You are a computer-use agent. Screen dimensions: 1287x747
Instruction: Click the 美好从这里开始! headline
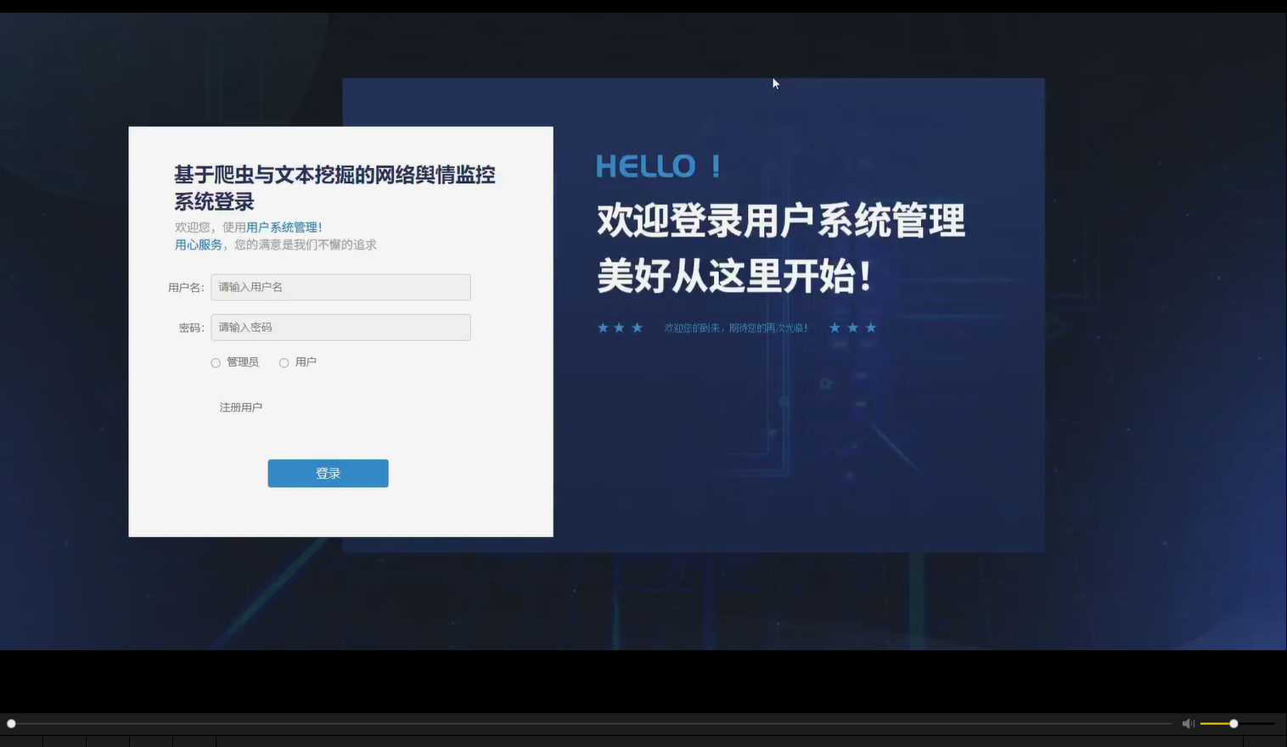pyautogui.click(x=735, y=276)
